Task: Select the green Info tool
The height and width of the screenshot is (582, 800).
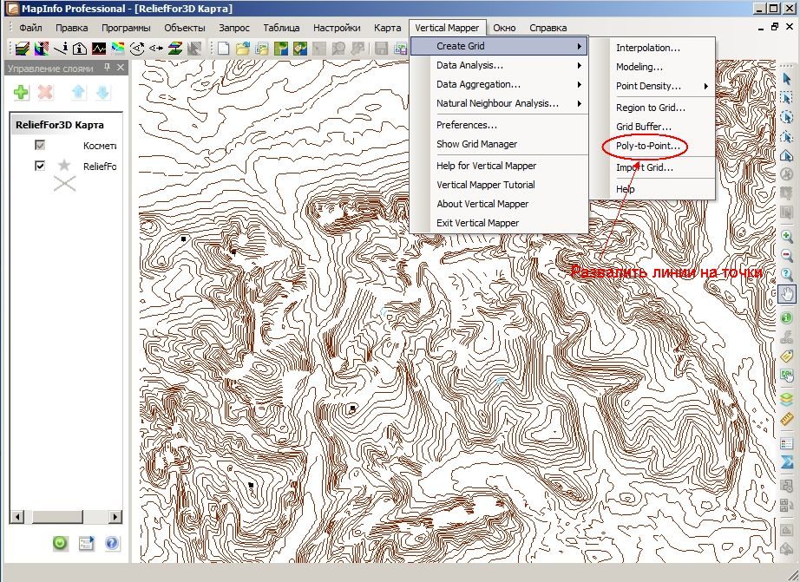Action: [786, 317]
